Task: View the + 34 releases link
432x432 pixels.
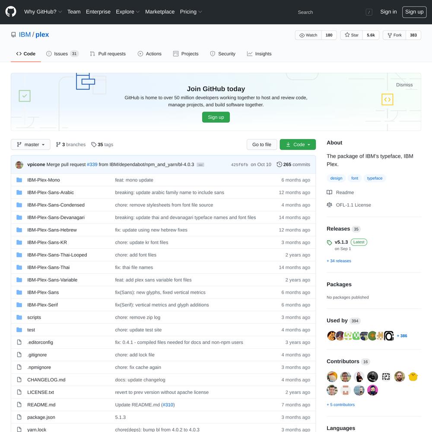Action: click(339, 261)
